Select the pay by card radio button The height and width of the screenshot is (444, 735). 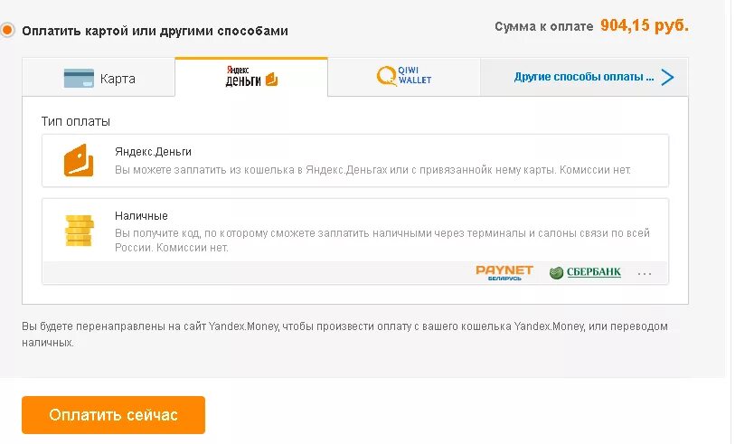click(7, 31)
